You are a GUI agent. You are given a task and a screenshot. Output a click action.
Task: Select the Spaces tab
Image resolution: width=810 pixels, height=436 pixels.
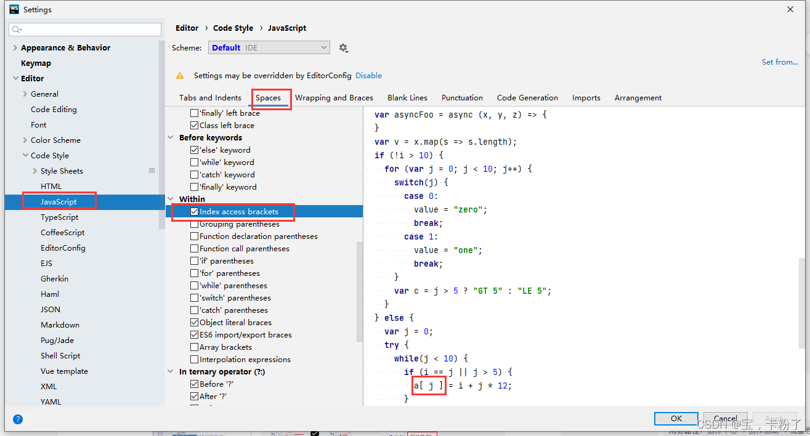click(x=269, y=98)
